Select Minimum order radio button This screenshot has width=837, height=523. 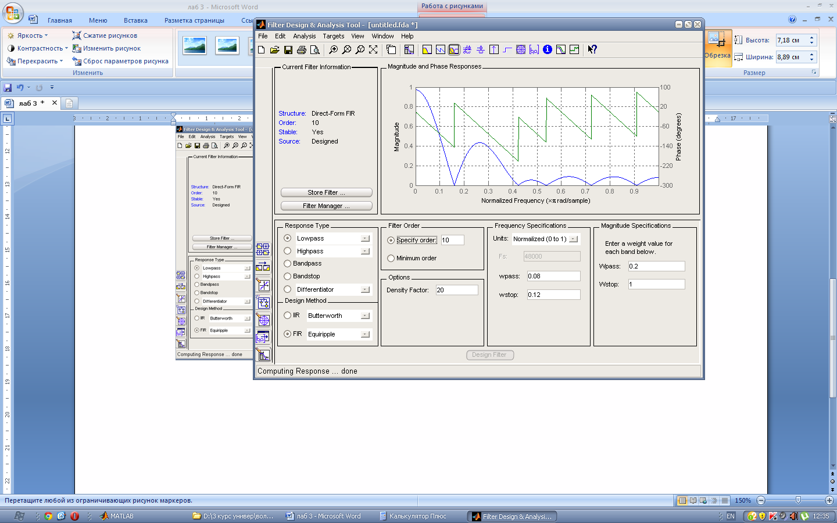coord(391,258)
